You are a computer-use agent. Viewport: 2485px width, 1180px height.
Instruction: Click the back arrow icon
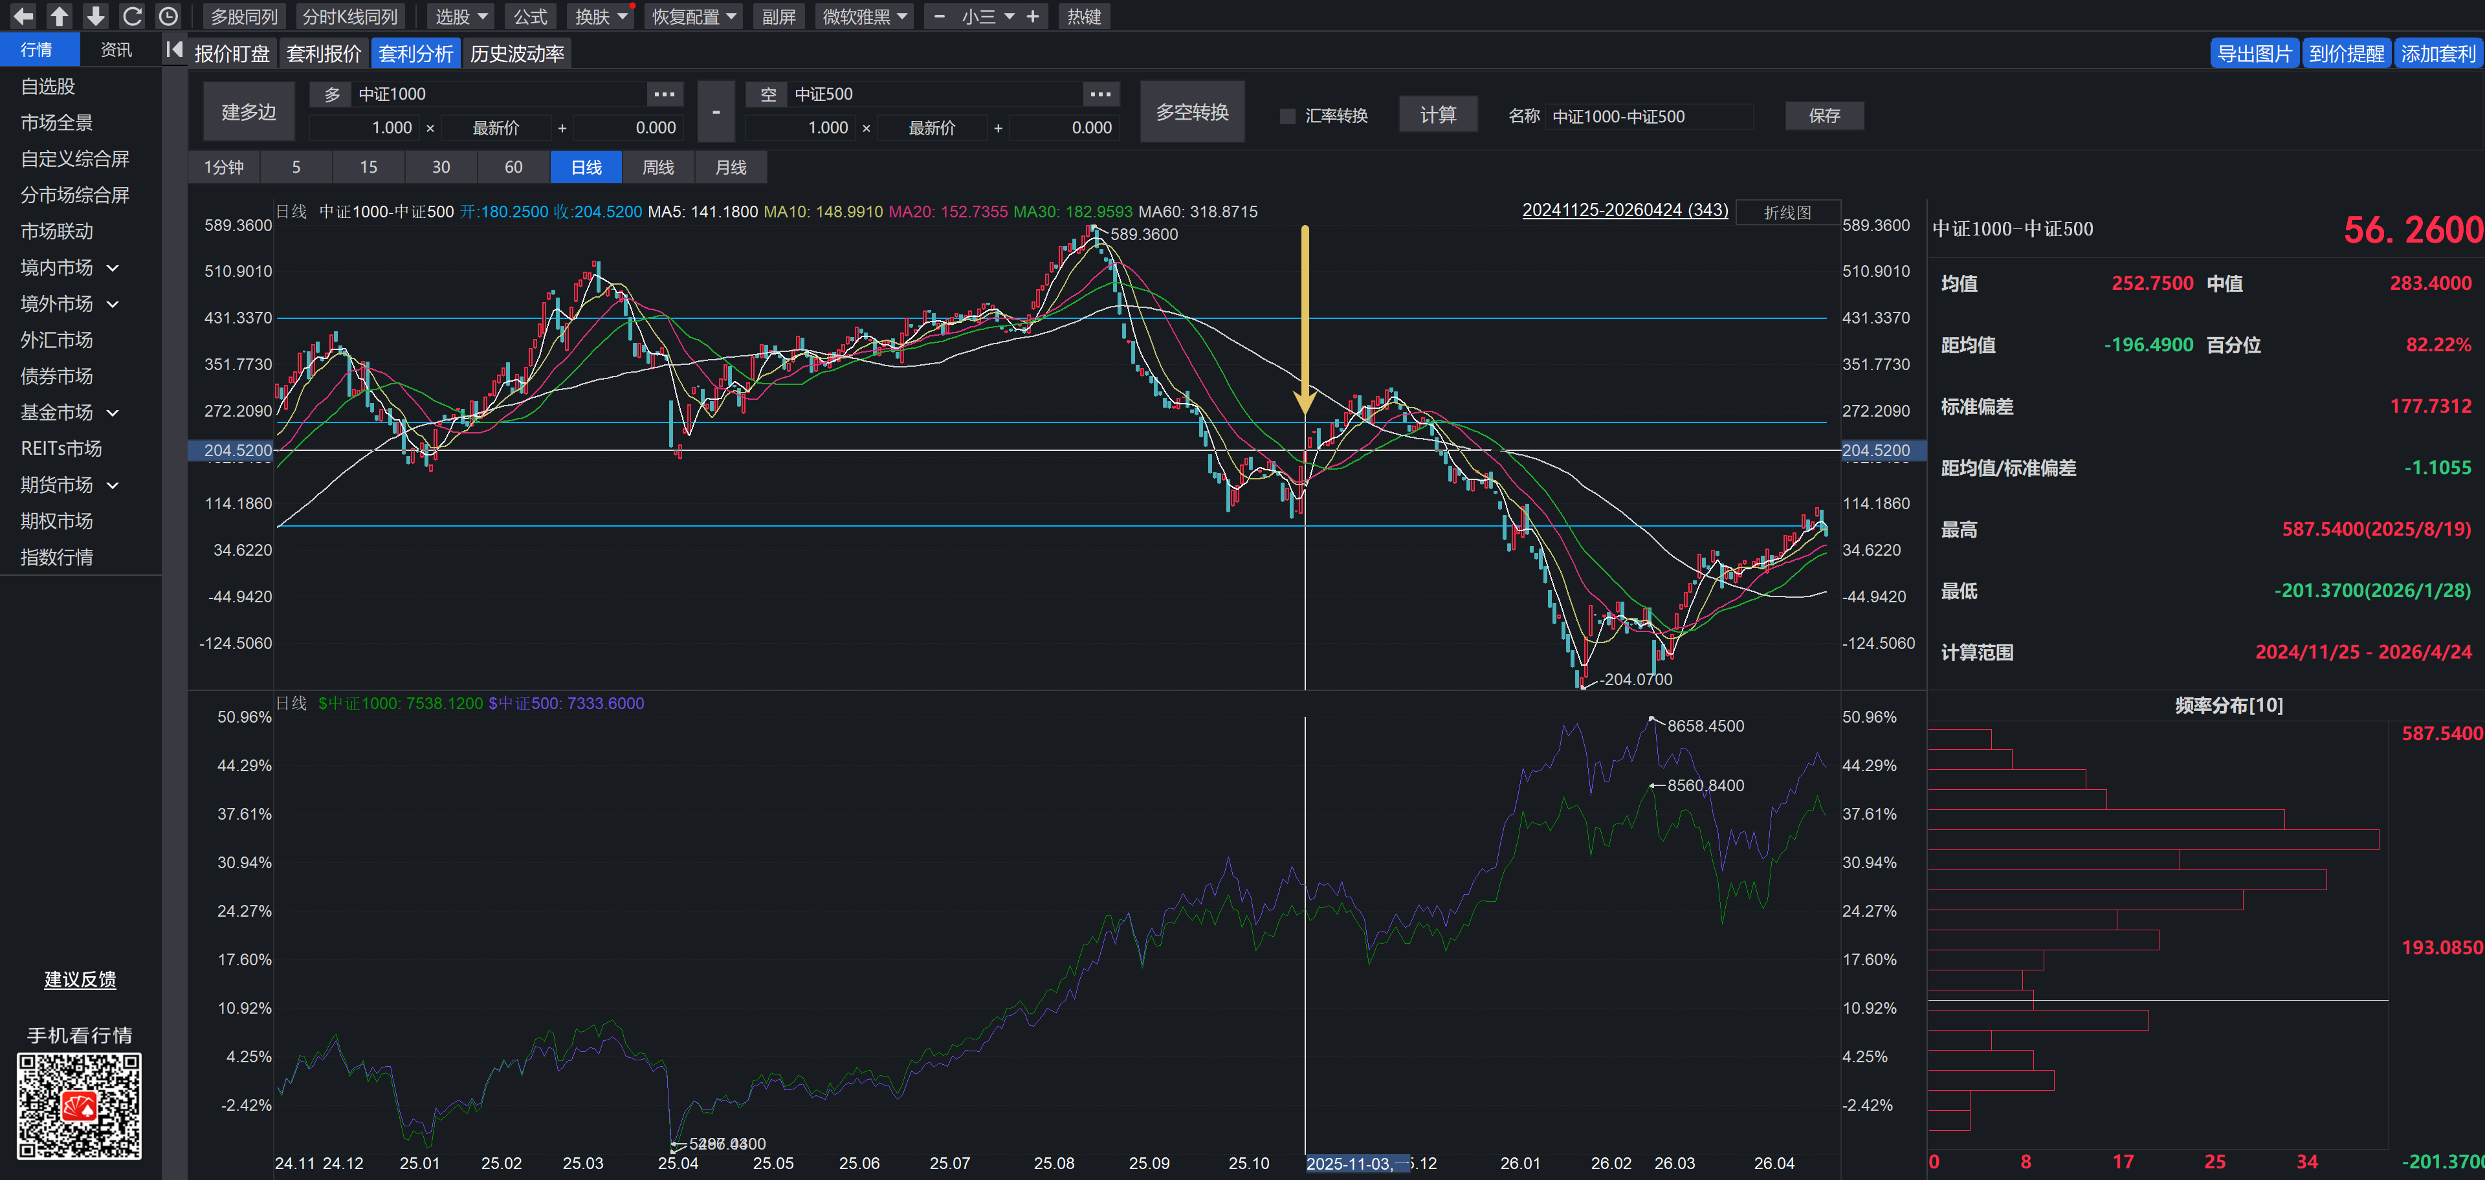pyautogui.click(x=23, y=16)
